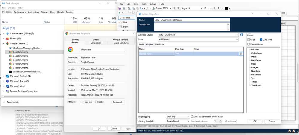Click the black font color swatch
Viewport: 299px width, 135px height.
coord(227,8)
